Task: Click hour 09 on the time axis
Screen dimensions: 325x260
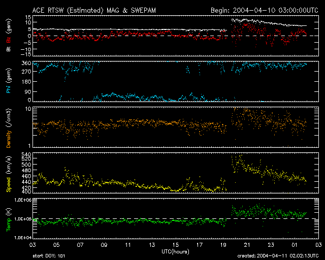Action: (104, 245)
